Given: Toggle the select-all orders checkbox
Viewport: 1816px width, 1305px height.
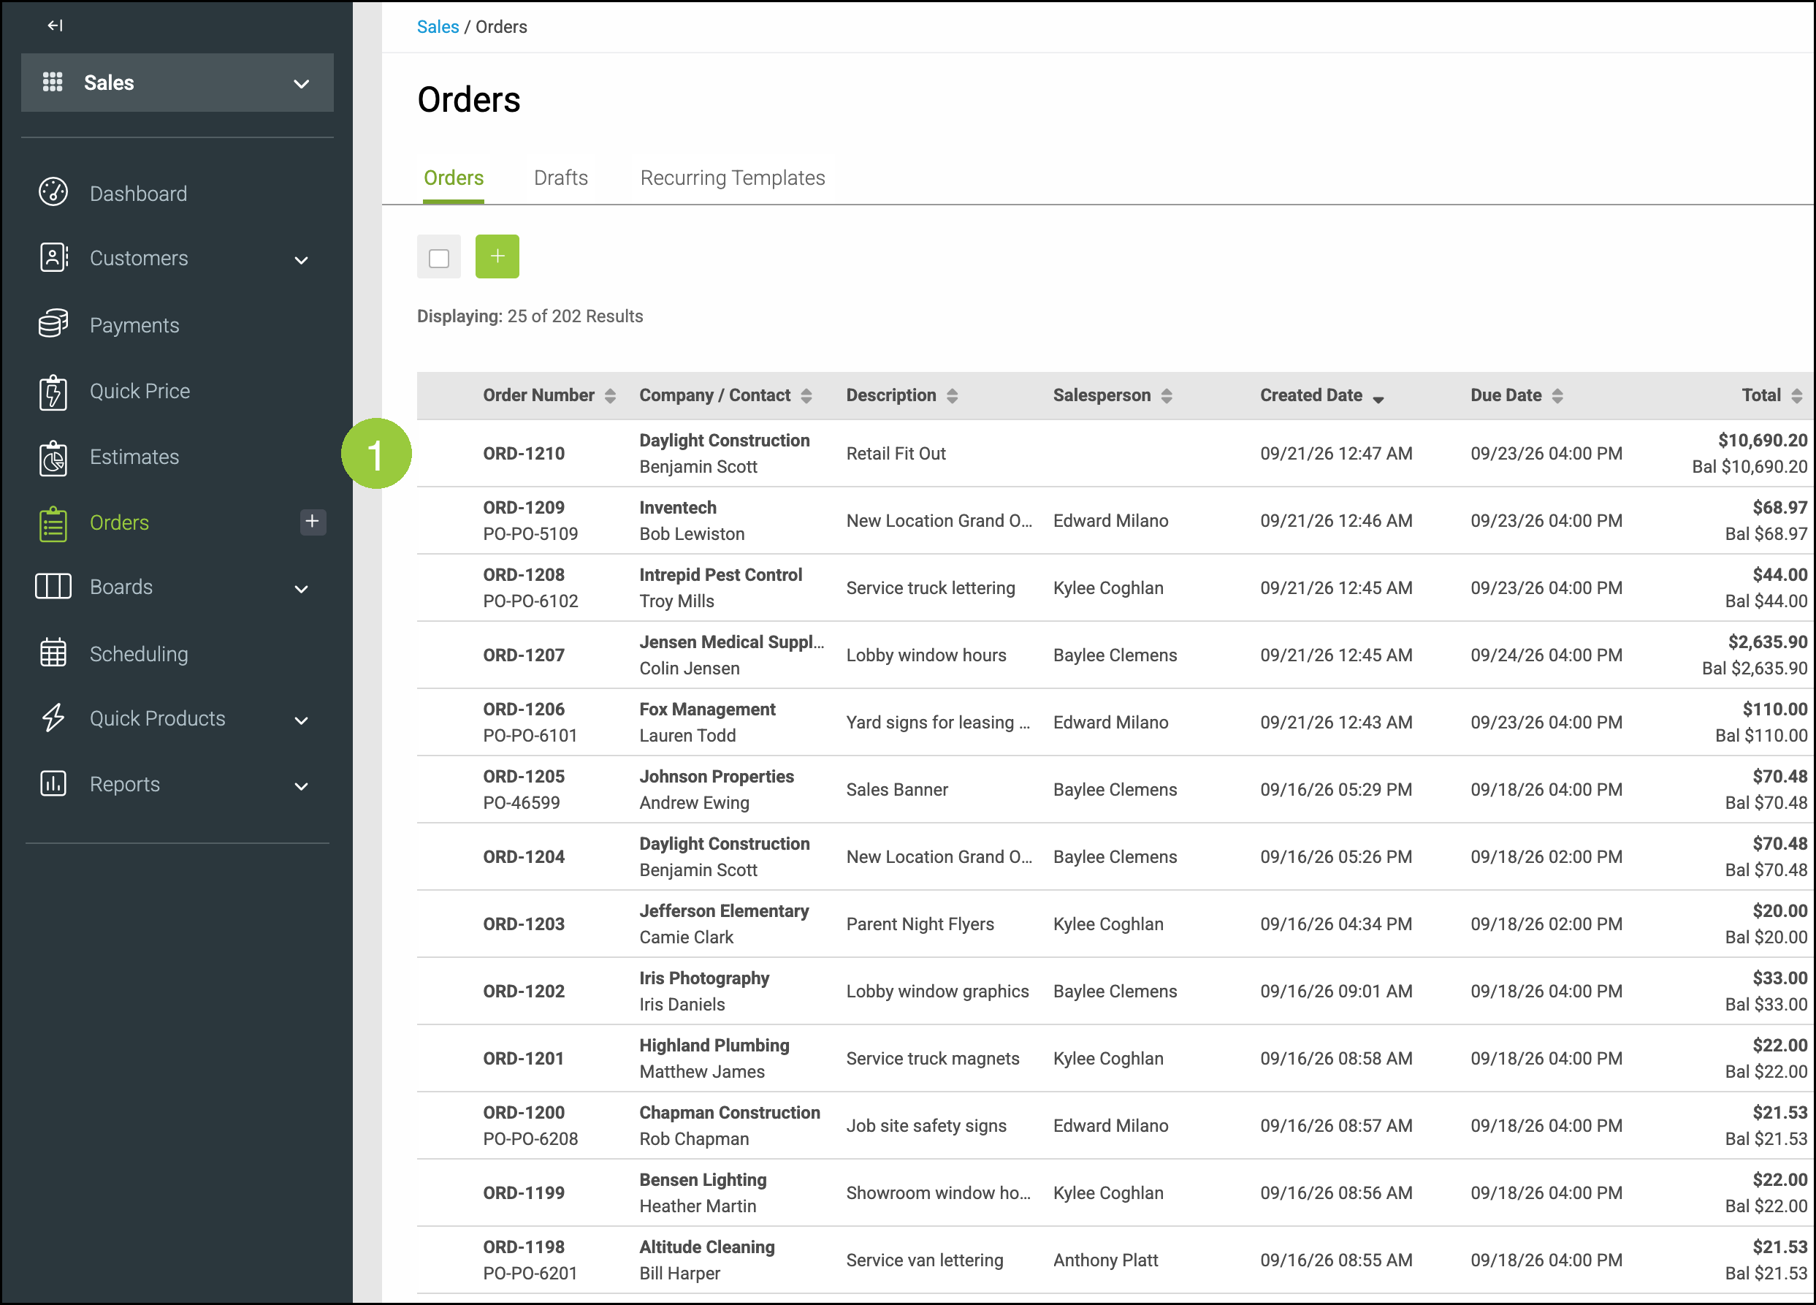Looking at the screenshot, I should coord(439,258).
